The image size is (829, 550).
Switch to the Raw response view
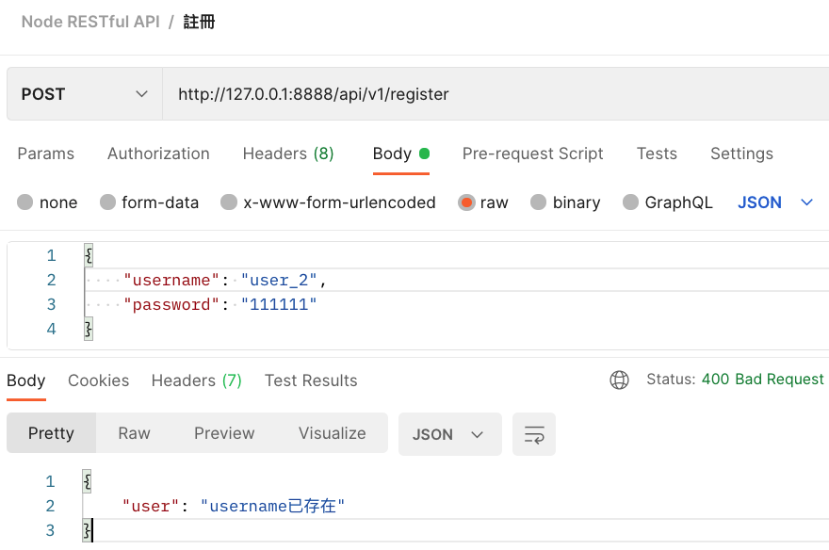tap(135, 433)
